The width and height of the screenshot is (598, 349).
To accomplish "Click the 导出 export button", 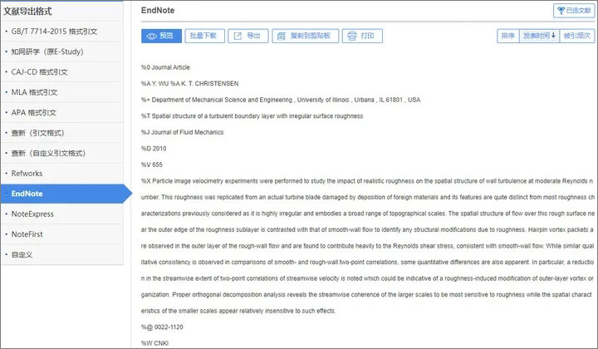I will (248, 36).
